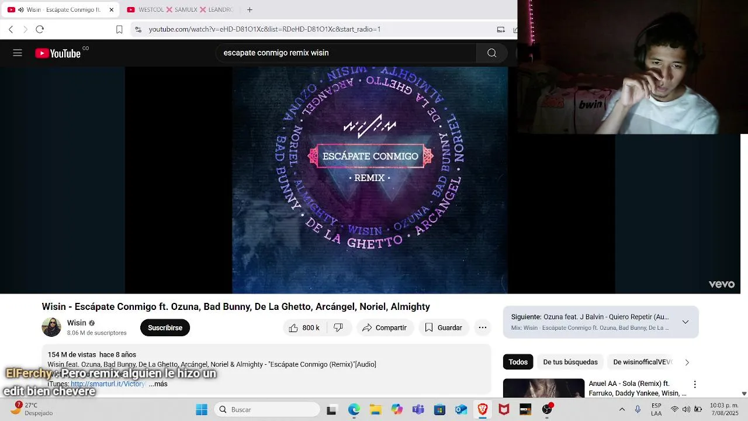Open Wisin's channel avatar
The image size is (748, 421).
(x=51, y=327)
